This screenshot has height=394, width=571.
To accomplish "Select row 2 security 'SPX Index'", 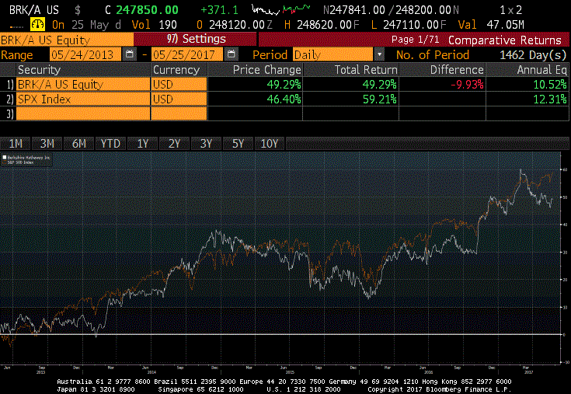I will click(83, 99).
